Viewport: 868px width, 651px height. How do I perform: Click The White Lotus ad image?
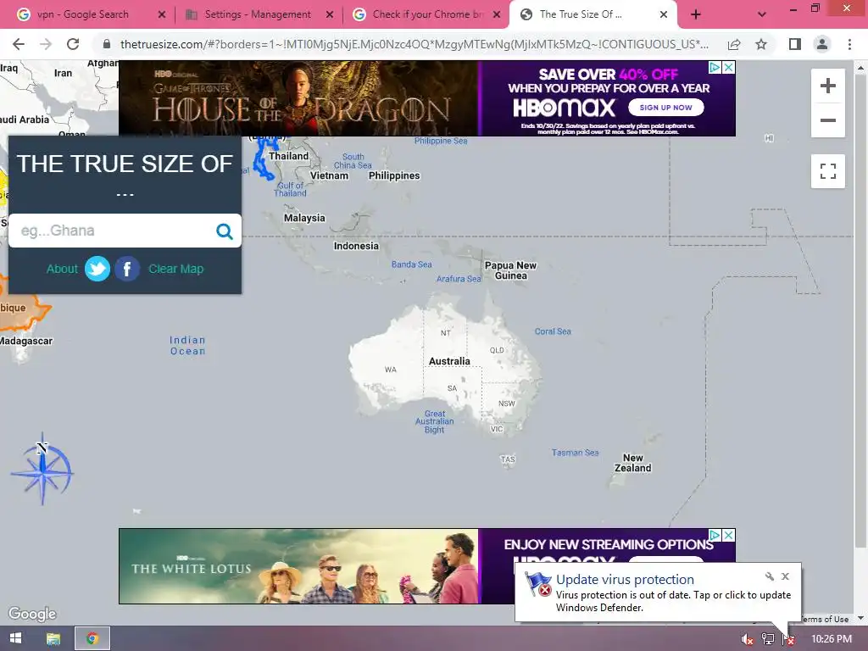[298, 565]
